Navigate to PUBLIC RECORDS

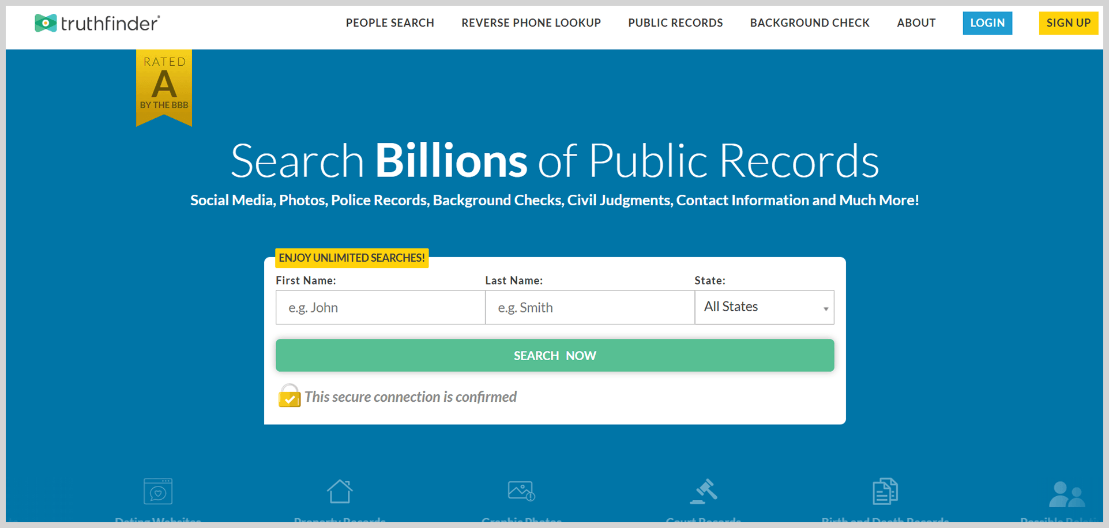click(675, 23)
